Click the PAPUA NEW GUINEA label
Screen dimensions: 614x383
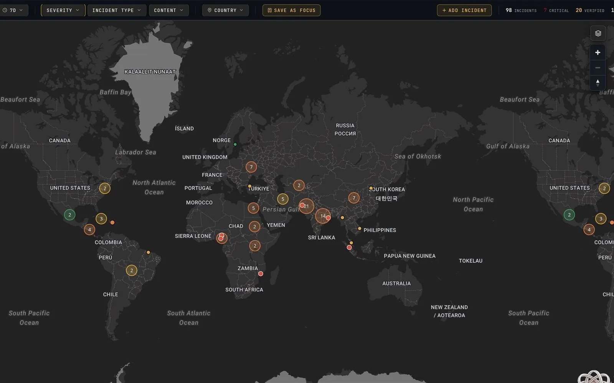pos(409,256)
